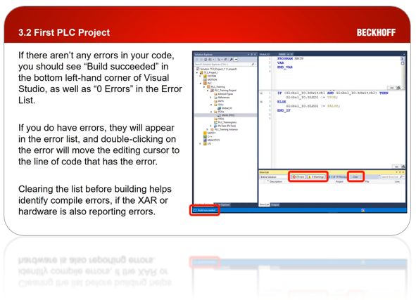
Task: Click the zoom icon beside declaration editor percentage
Action: pos(398,88)
